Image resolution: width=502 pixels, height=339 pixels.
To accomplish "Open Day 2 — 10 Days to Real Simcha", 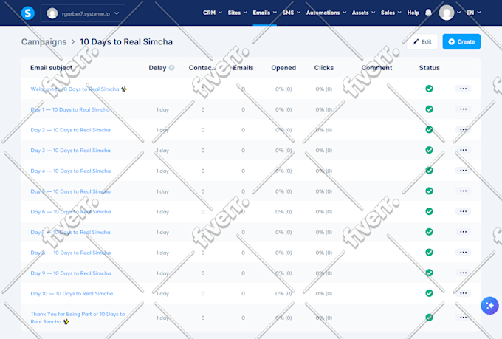I will pos(70,130).
